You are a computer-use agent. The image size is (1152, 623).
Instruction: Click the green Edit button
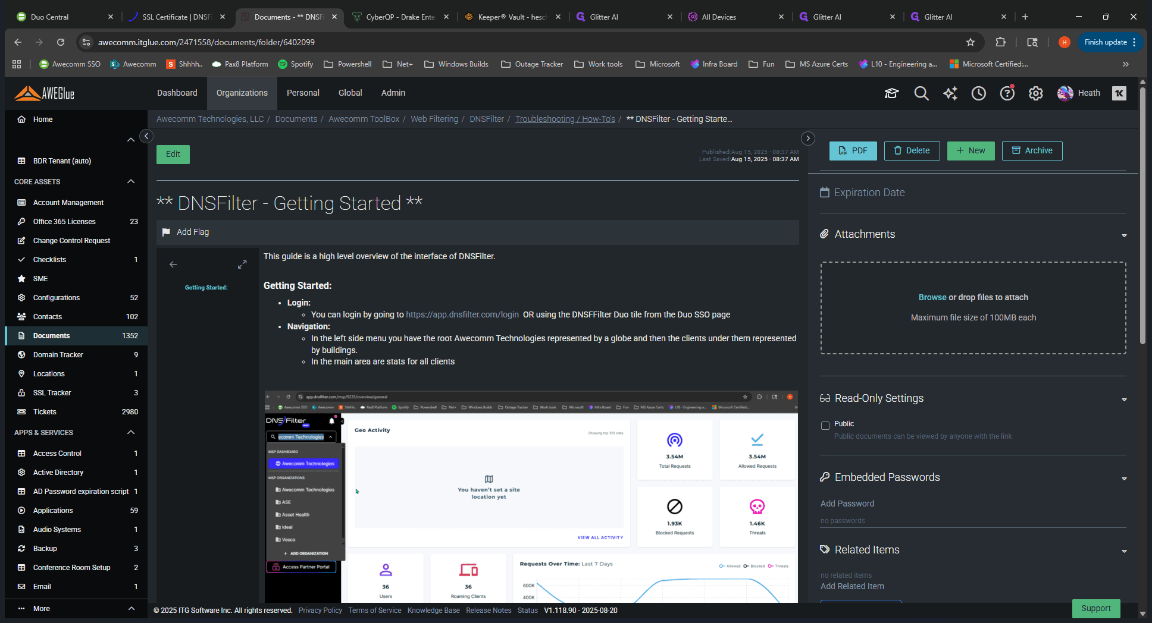coord(173,154)
